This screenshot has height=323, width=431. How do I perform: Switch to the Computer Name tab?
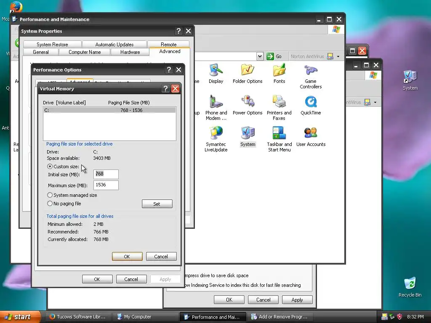pos(85,52)
